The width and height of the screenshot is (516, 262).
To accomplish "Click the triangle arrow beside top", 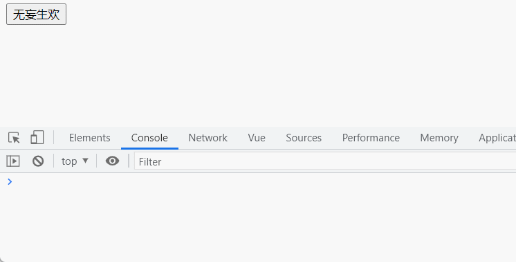I will [85, 161].
